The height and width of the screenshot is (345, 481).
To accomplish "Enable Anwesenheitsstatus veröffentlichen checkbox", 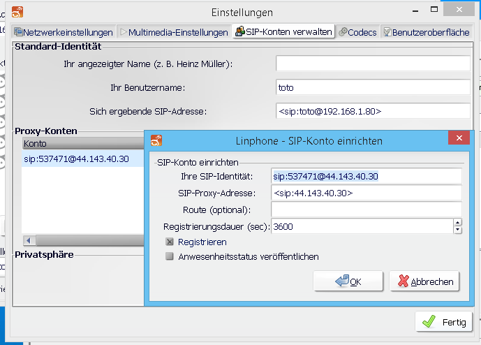I will 170,256.
